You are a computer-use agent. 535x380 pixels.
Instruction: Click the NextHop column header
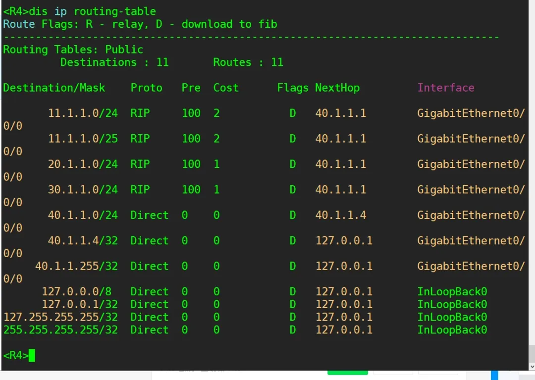337,88
